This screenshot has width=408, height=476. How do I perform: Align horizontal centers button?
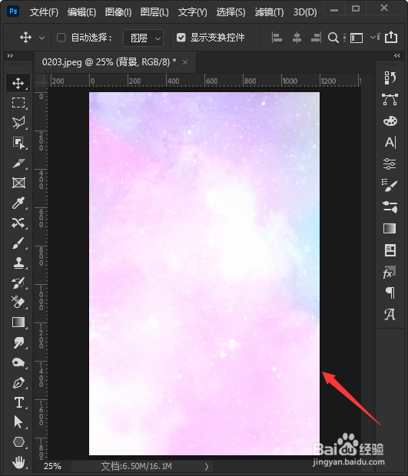[x=297, y=38]
